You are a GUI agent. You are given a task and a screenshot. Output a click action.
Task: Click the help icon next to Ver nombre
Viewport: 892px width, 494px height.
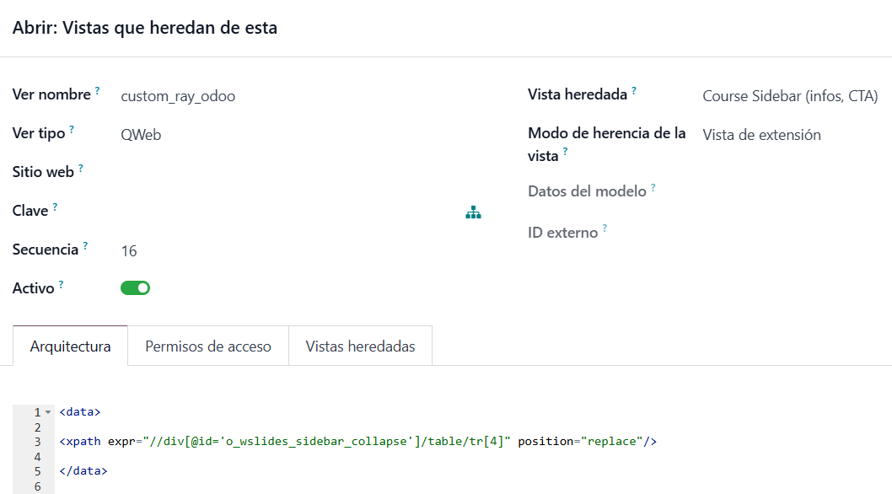coord(97,90)
